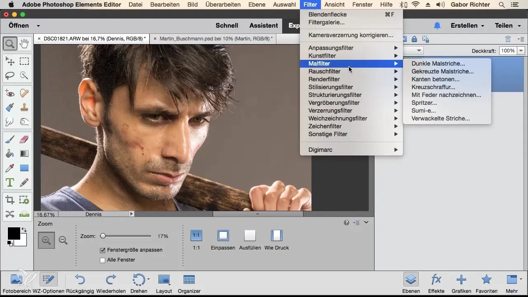Click the Rückgängig undo button
The image size is (528, 297).
(80, 283)
